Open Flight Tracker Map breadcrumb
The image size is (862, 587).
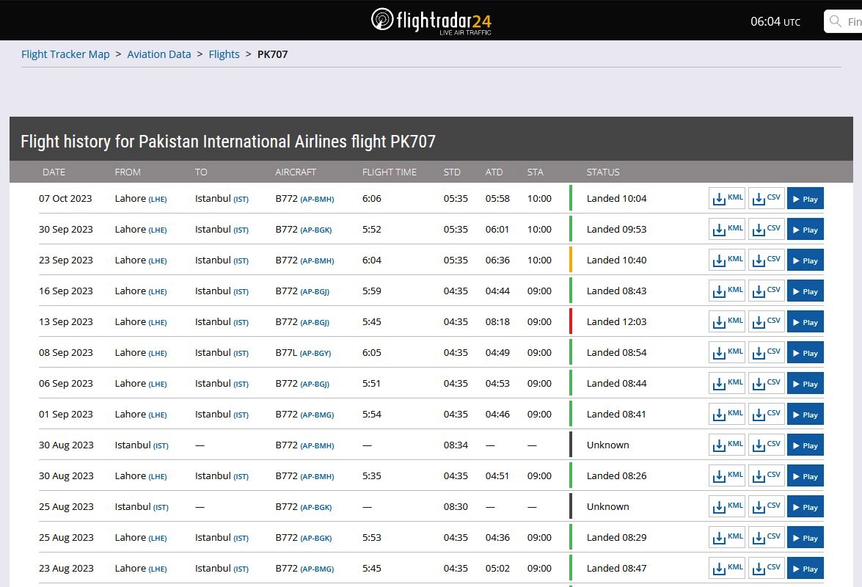click(x=65, y=54)
